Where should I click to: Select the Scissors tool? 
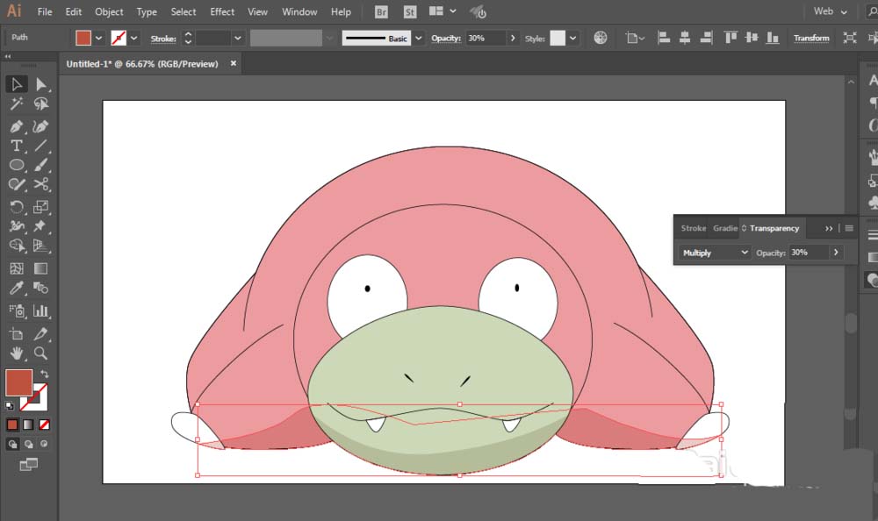[41, 184]
